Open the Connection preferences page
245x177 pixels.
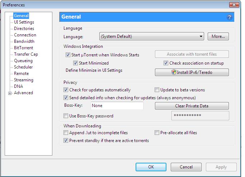[25, 35]
